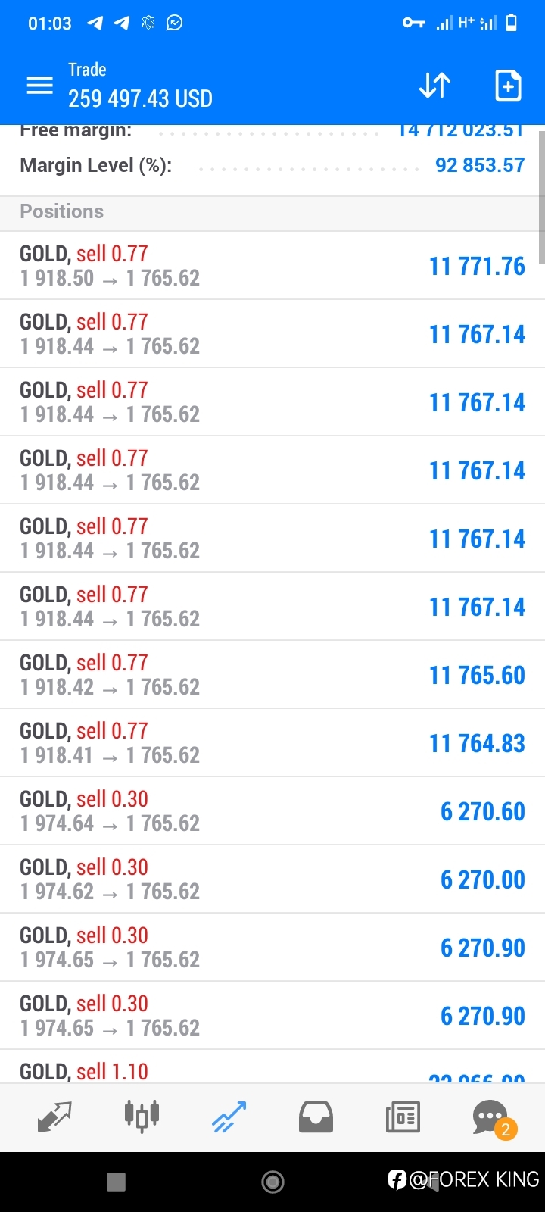
Task: Select position with profit 11 765.60
Action: [272, 674]
